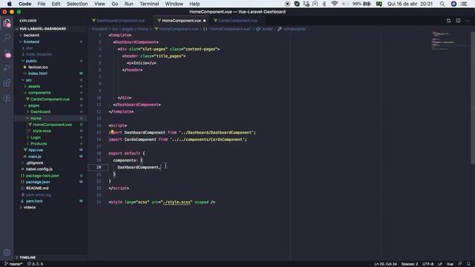
Task: Expand the TIMELINE section
Action: click(x=27, y=257)
